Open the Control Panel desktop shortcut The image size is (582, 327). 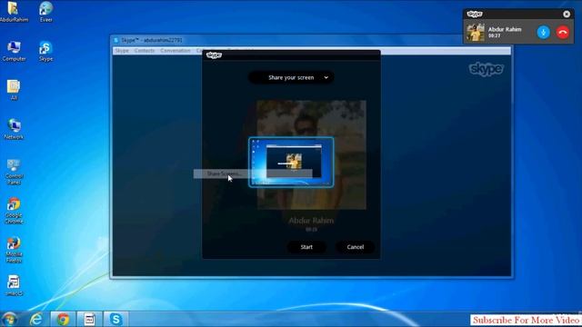coord(14,172)
